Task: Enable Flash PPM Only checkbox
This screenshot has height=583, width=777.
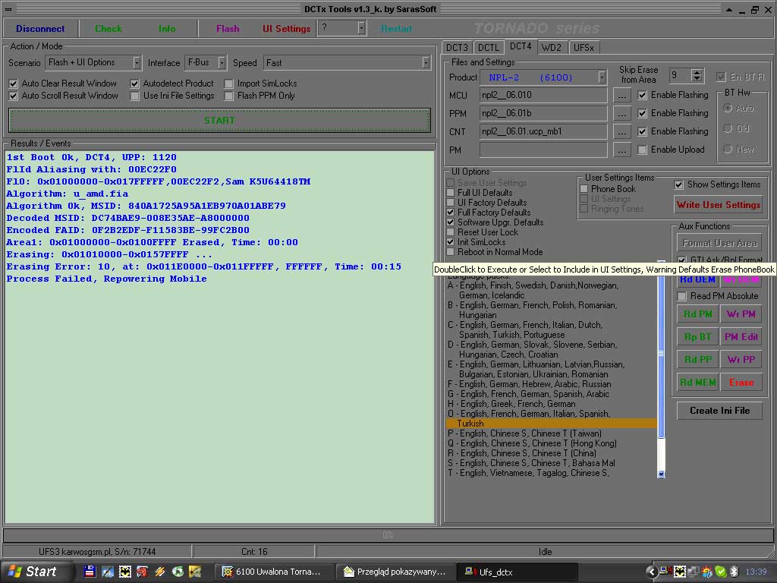Action: [228, 96]
